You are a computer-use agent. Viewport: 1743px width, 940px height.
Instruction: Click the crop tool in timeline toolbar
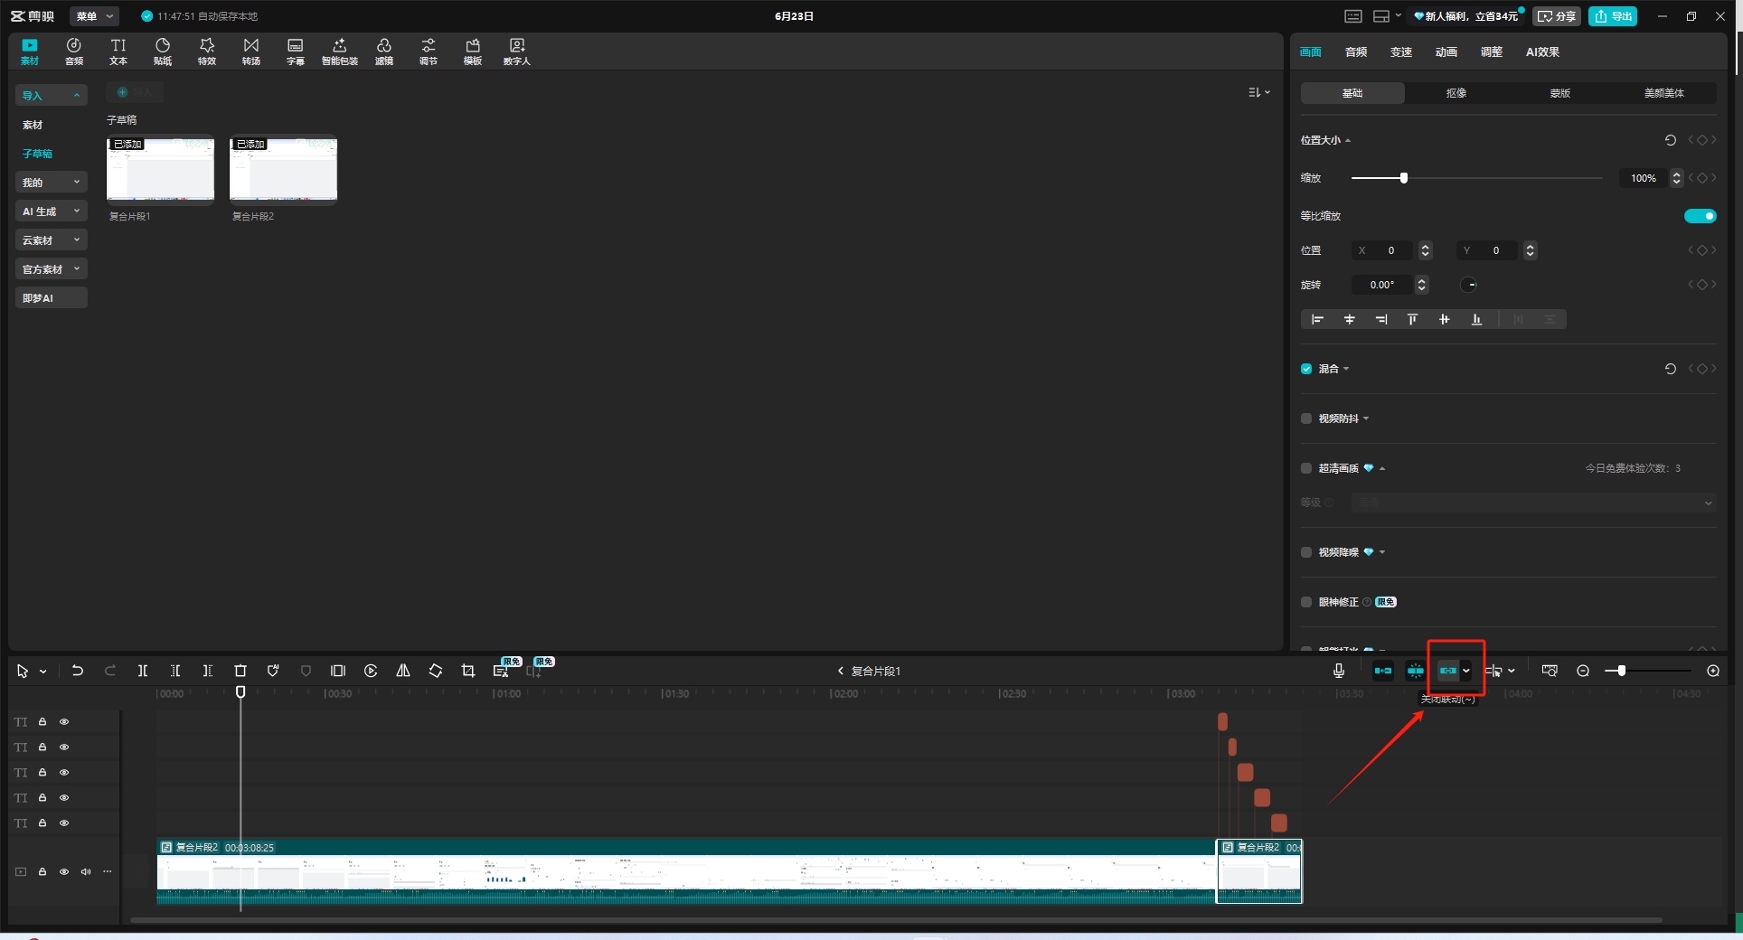click(468, 671)
